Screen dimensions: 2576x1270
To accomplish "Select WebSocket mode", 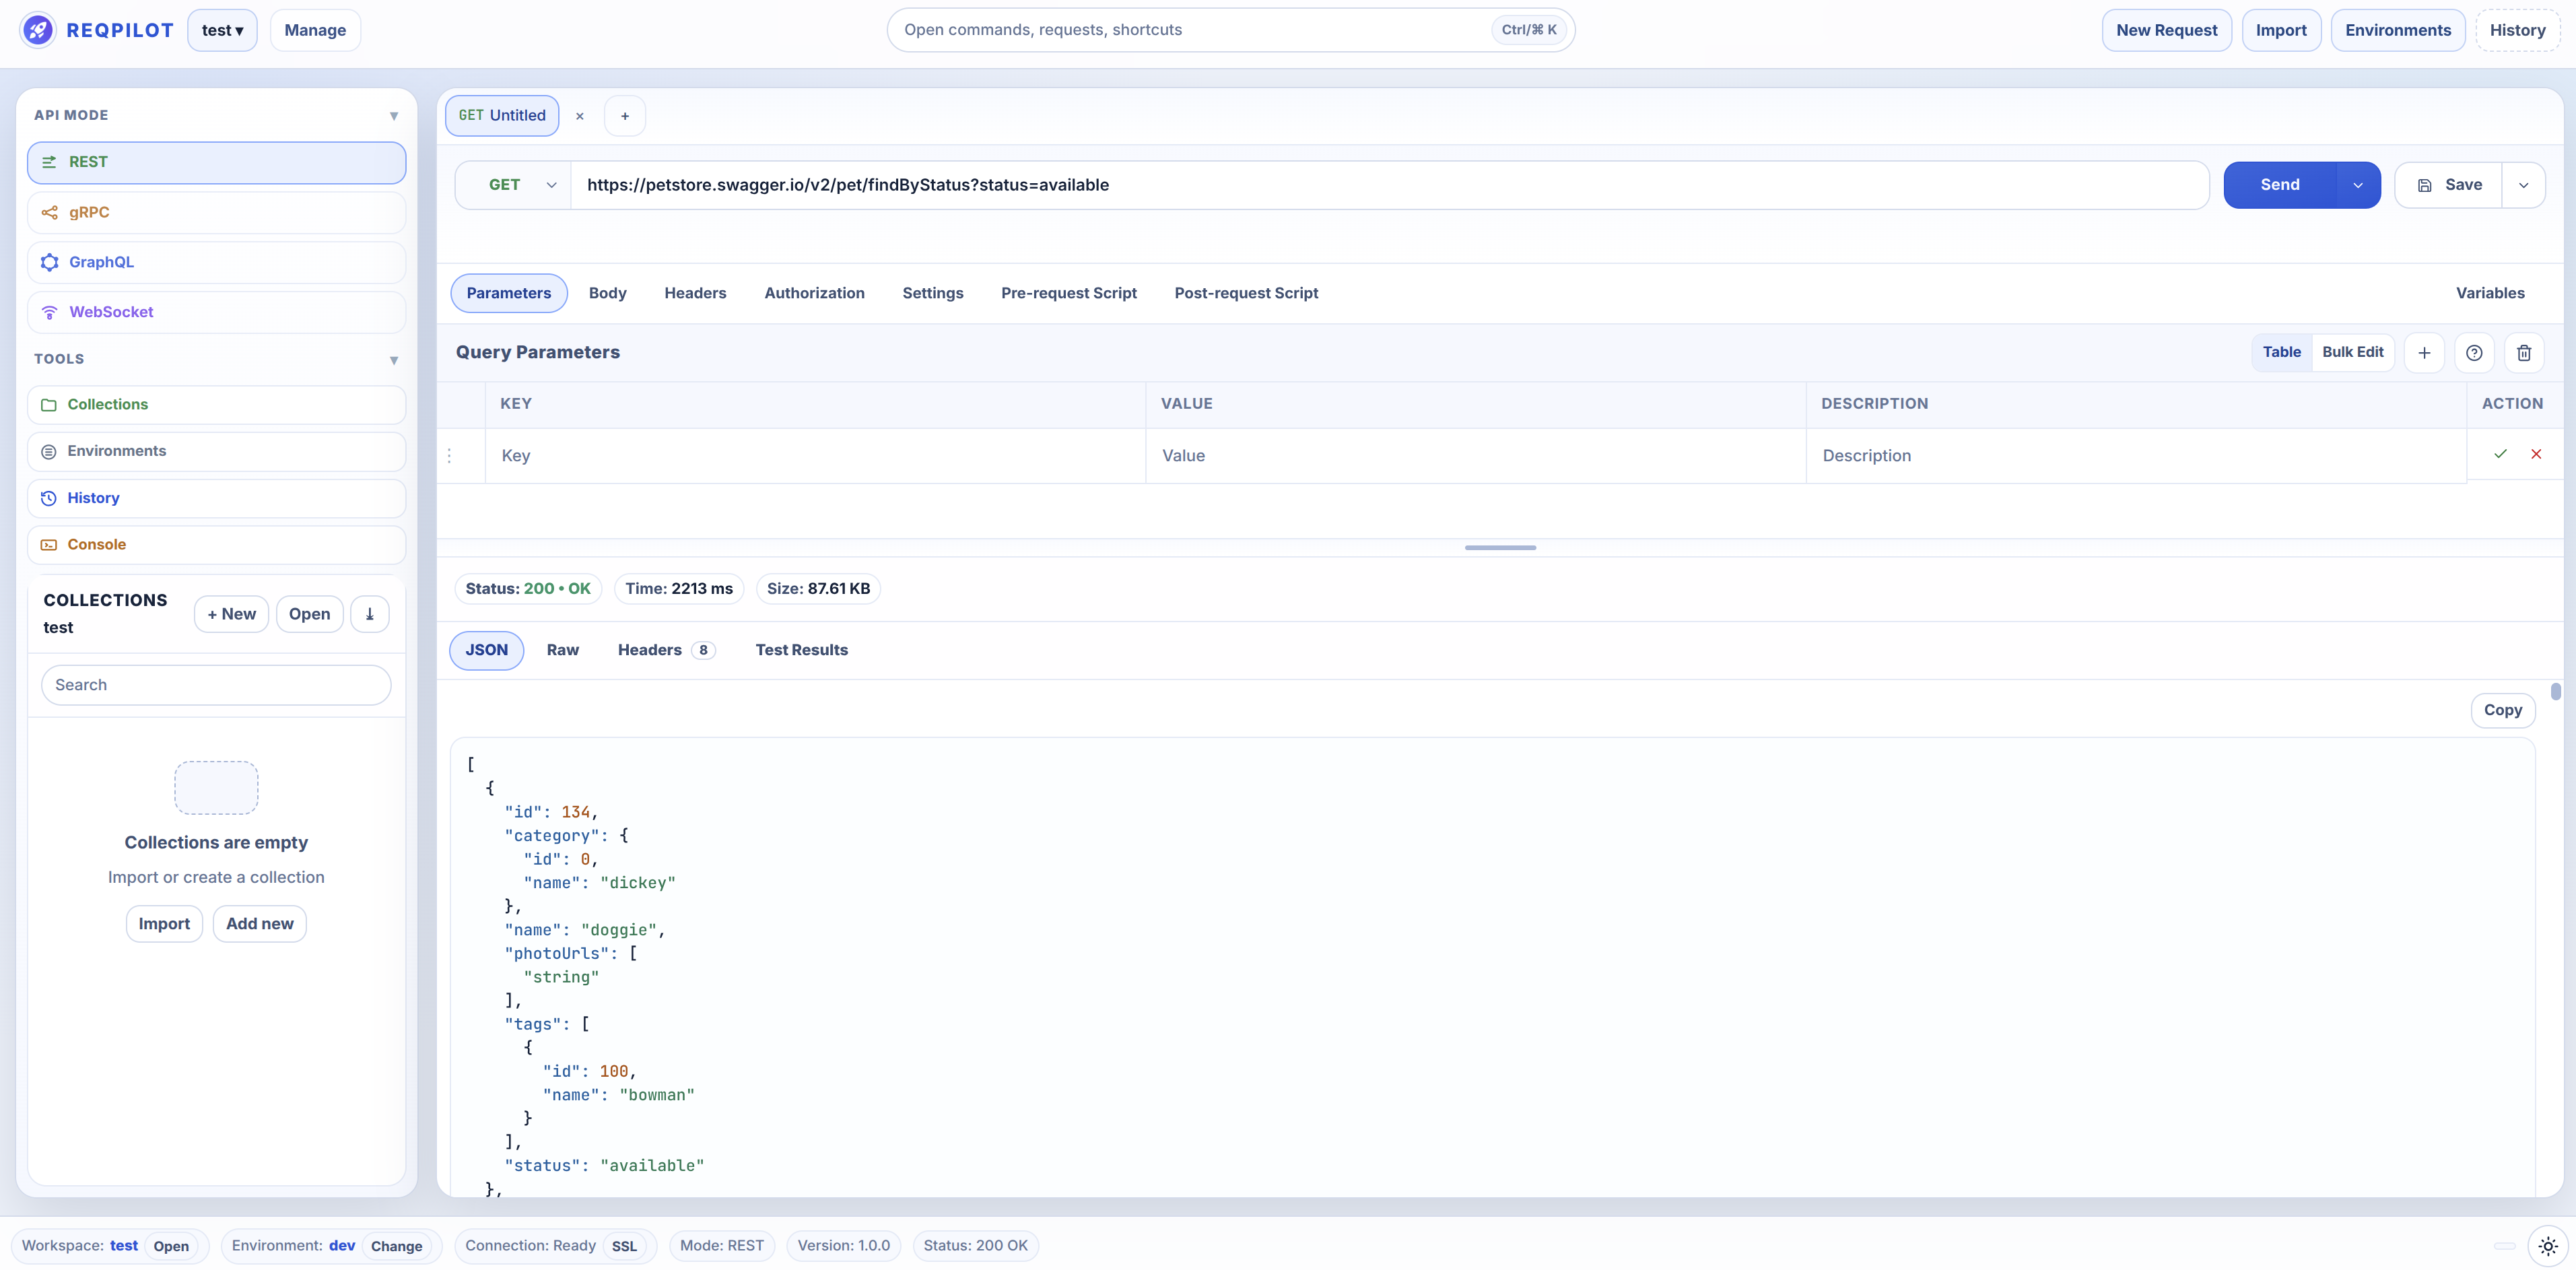I will click(x=216, y=312).
